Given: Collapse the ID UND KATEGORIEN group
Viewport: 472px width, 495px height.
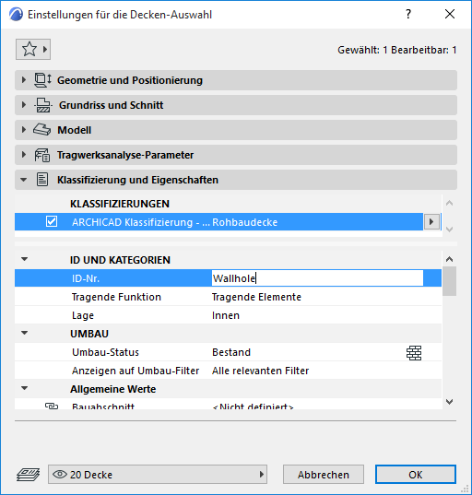Looking at the screenshot, I should pos(24,259).
